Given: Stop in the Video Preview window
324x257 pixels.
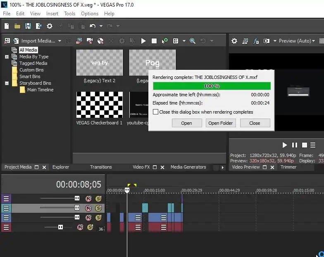Looking at the screenshot, I should point(304,145).
